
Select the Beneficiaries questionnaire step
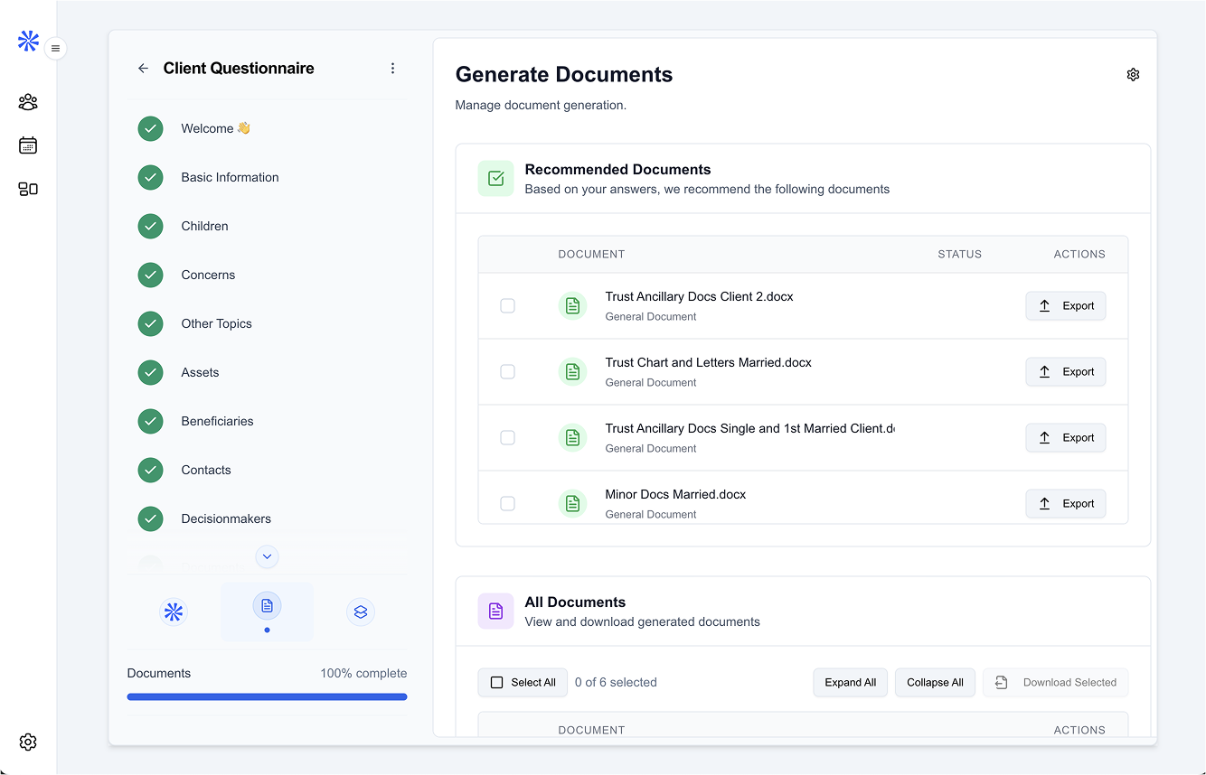click(x=217, y=421)
